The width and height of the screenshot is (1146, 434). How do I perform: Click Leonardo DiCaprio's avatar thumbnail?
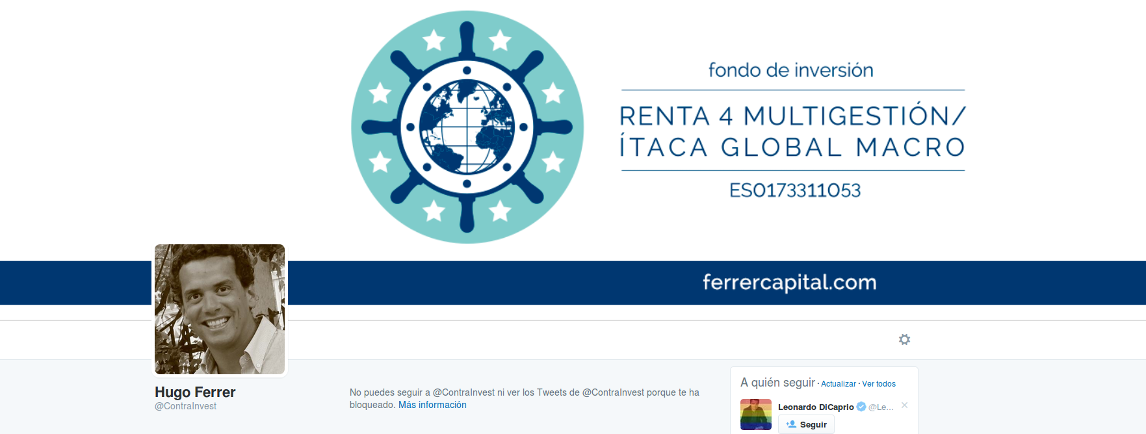[x=756, y=415]
